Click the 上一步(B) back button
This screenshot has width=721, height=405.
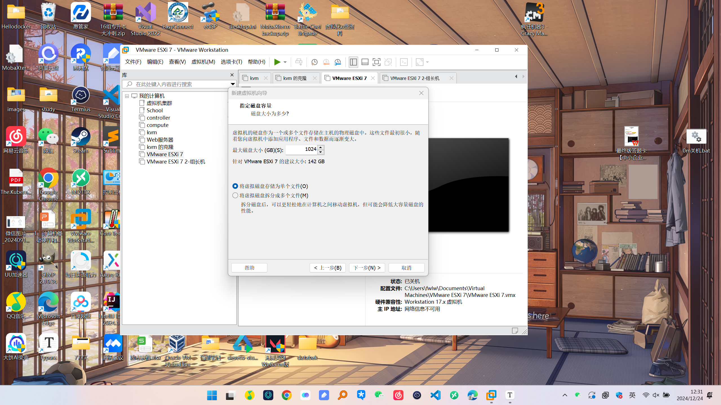(x=328, y=268)
